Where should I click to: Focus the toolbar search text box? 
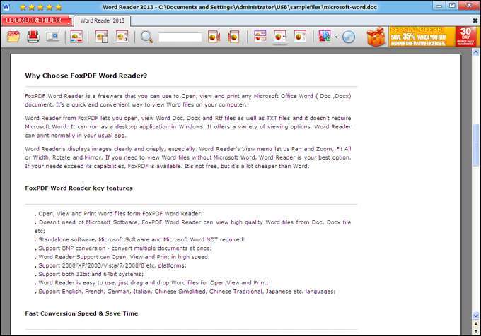click(x=180, y=37)
